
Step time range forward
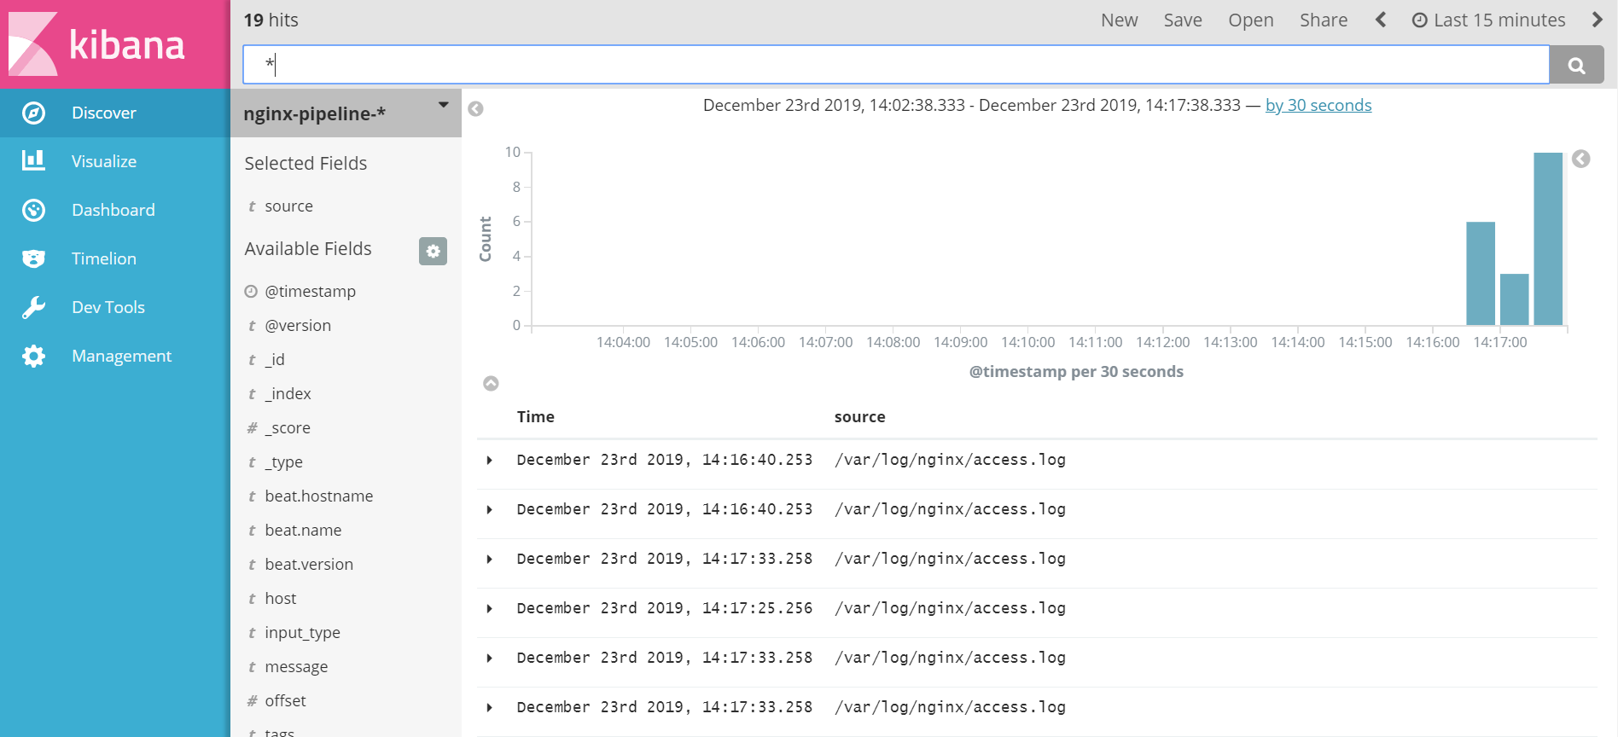[x=1598, y=20]
